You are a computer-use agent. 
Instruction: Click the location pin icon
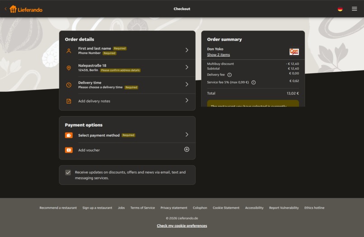coord(69,68)
